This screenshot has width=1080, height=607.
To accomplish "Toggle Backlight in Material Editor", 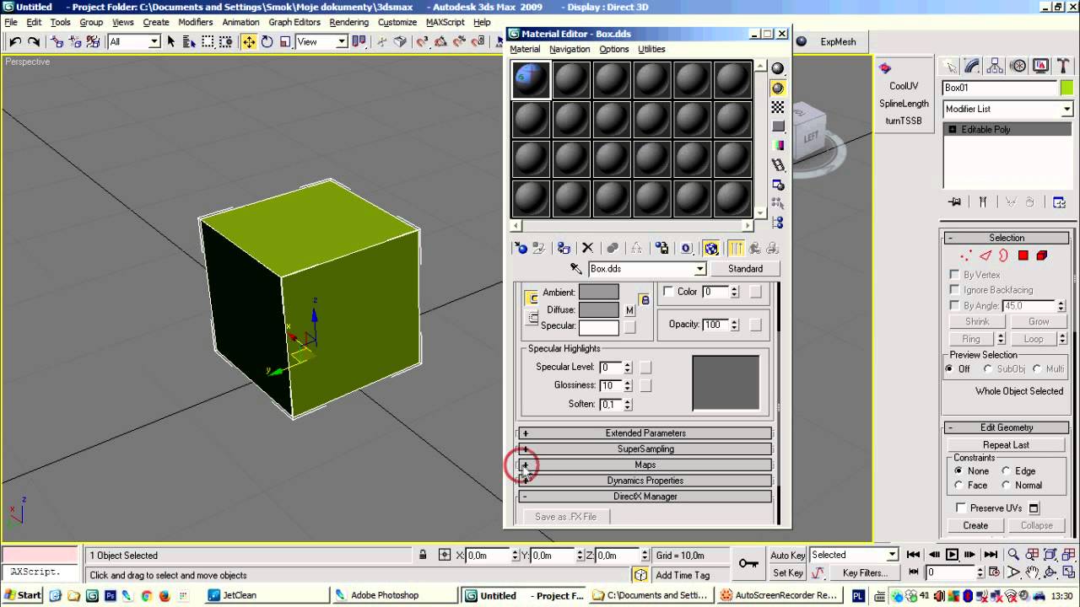I will [778, 88].
